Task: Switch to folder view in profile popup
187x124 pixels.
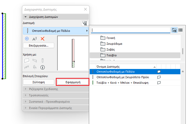Action: [174, 30]
